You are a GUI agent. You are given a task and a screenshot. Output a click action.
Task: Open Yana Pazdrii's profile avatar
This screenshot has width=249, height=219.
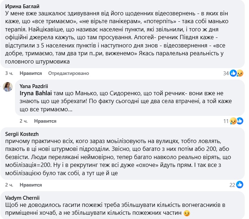pyautogui.click(x=8, y=87)
